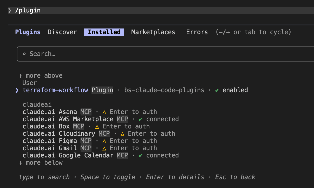This screenshot has width=314, height=188.
Task: Switch to the Discover tab
Action: (x=62, y=32)
